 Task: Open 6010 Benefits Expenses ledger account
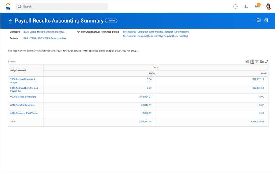click(x=23, y=105)
